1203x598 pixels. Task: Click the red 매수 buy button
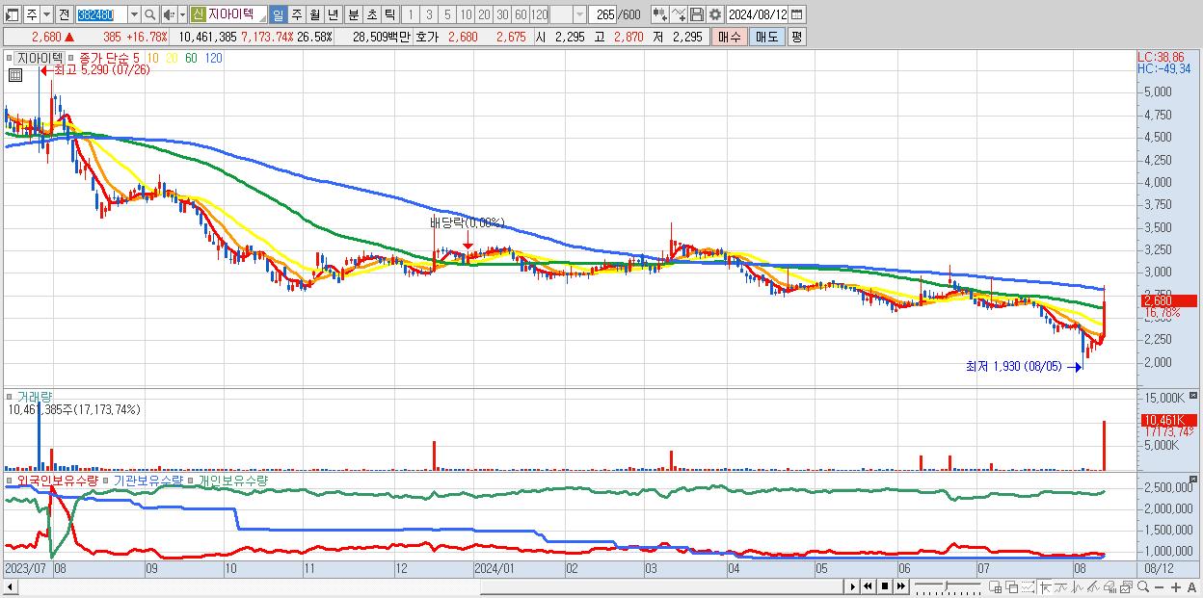730,37
